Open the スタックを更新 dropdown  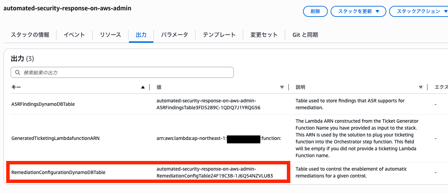coord(358,11)
